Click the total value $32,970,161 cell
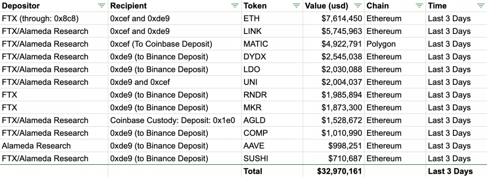 [334, 171]
